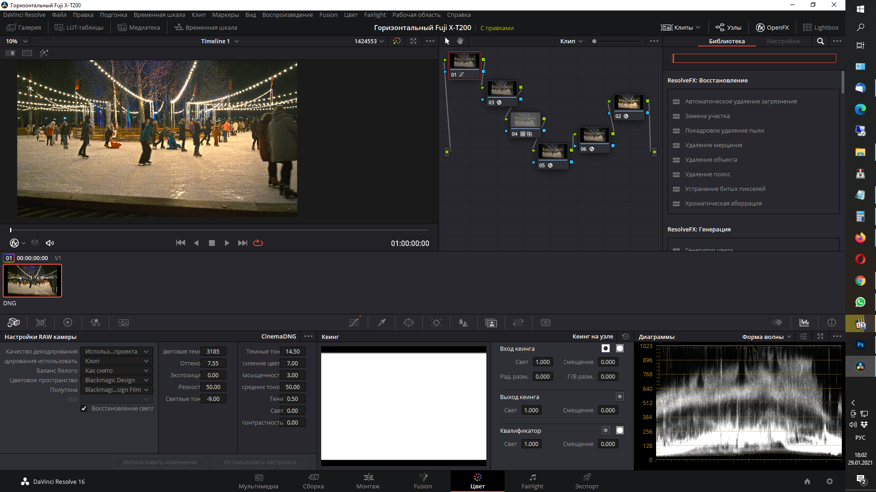Toggle playback loop button
This screenshot has width=876, height=492.
click(x=258, y=243)
